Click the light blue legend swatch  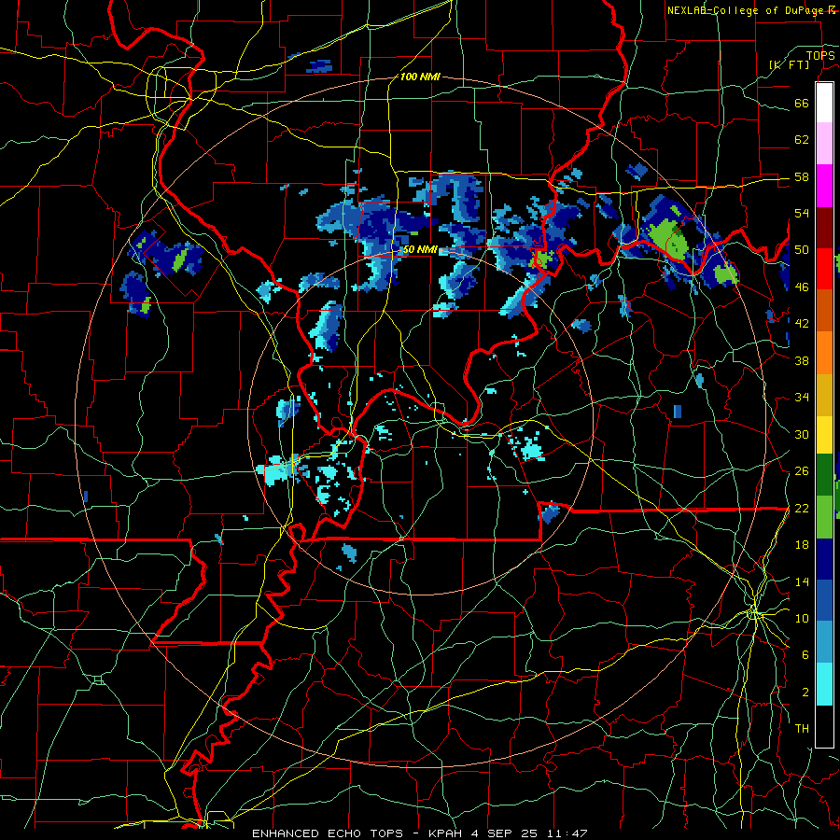click(x=824, y=642)
